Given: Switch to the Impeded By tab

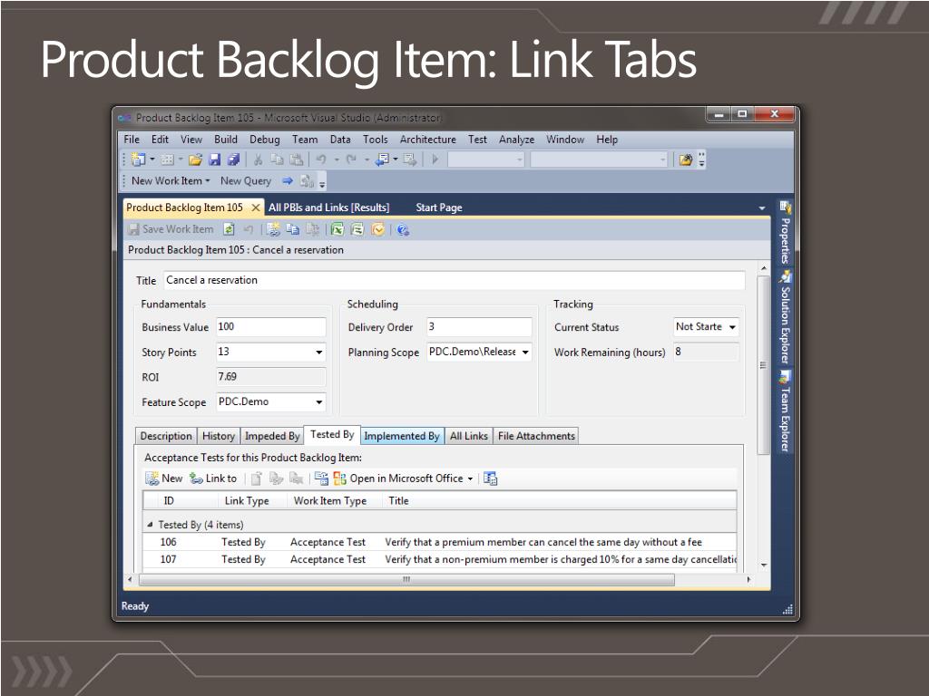Looking at the screenshot, I should pyautogui.click(x=272, y=436).
